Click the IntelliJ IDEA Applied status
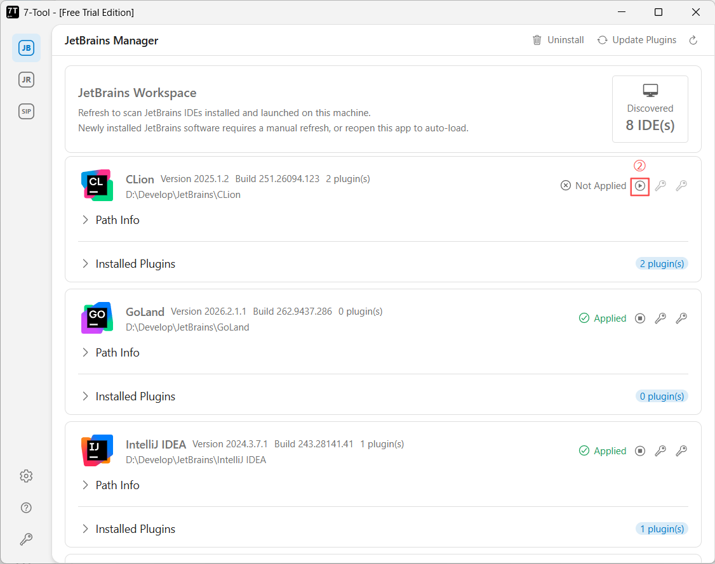The height and width of the screenshot is (564, 715). 603,451
